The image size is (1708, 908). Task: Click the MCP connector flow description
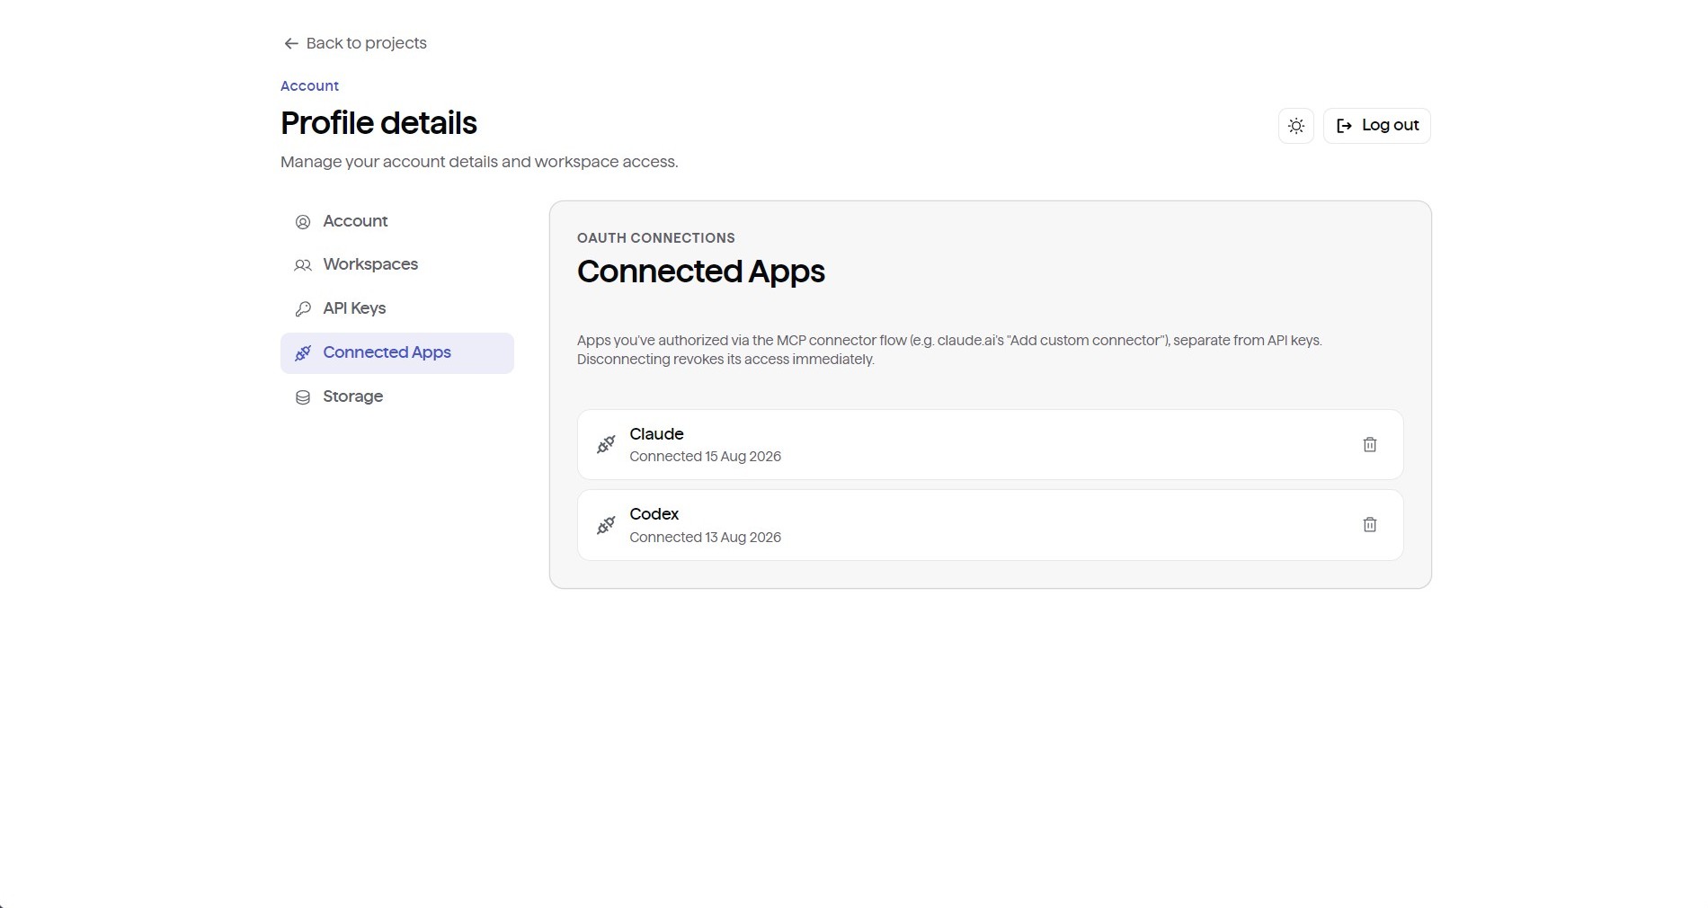pos(949,350)
